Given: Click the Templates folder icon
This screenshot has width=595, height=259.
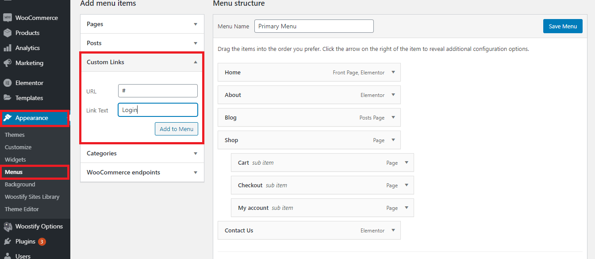Looking at the screenshot, I should (7, 98).
